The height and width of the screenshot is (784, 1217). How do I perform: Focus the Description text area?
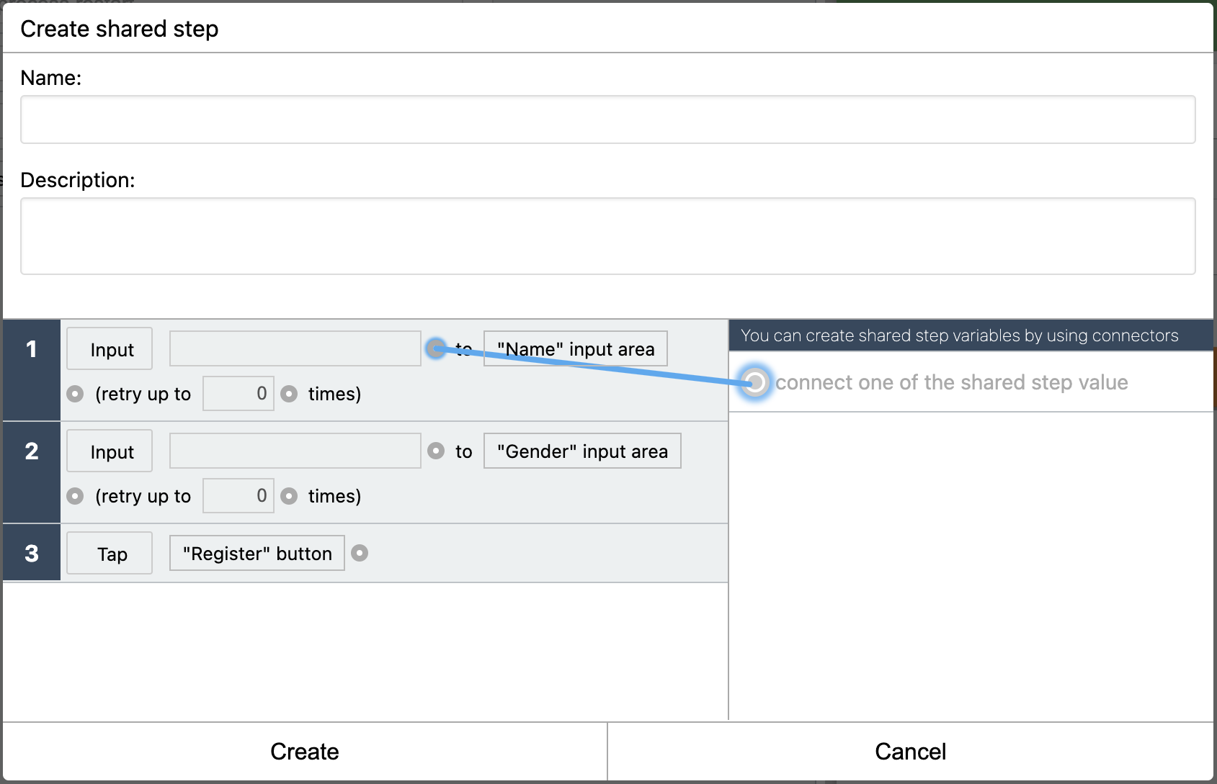[608, 236]
